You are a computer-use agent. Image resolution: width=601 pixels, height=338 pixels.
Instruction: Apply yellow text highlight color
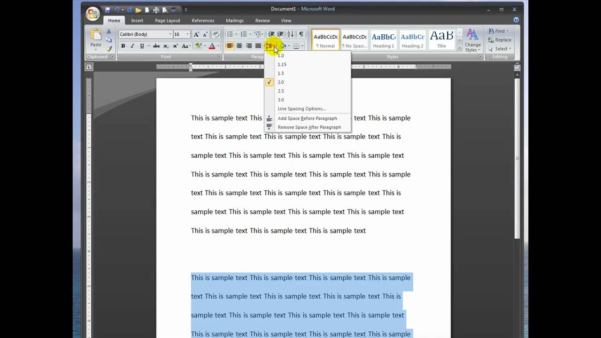[x=198, y=46]
